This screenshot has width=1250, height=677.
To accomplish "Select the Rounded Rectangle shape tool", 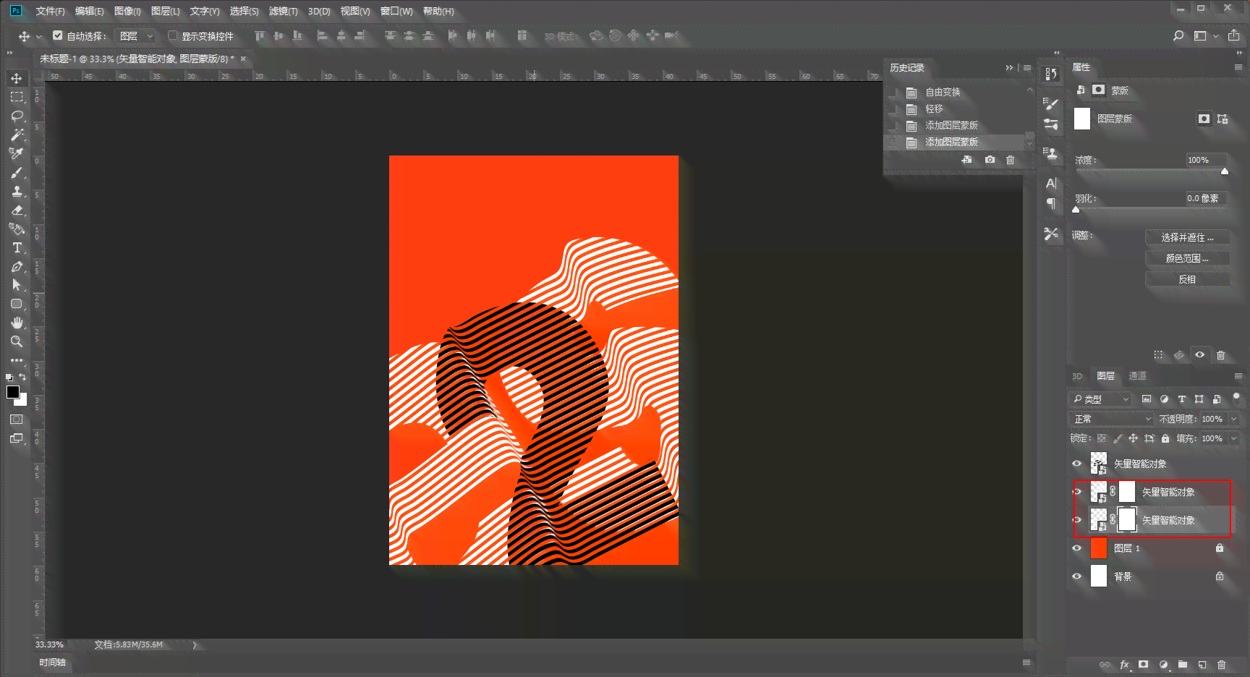I will click(17, 304).
